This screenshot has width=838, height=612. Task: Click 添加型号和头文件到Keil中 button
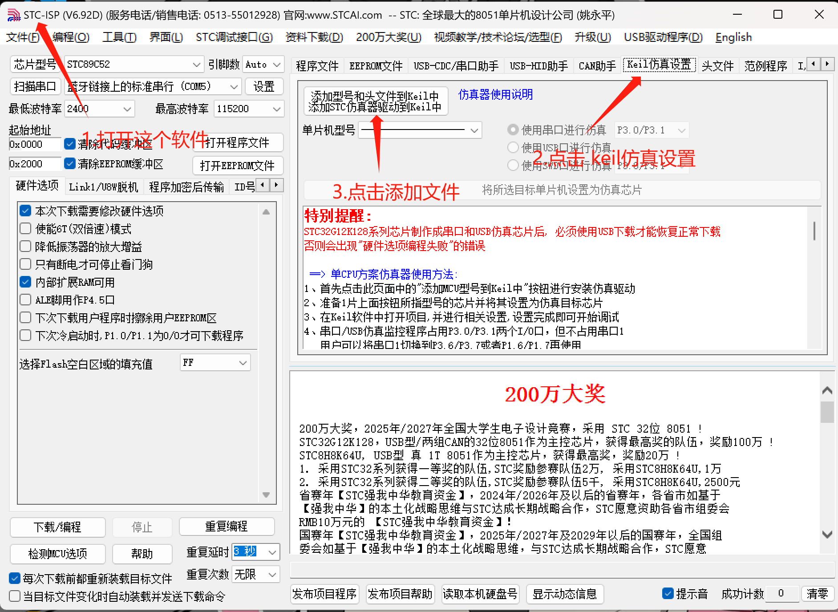(x=376, y=101)
